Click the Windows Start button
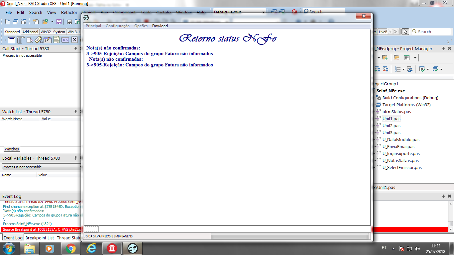454x255 pixels. pyautogui.click(x=8, y=248)
